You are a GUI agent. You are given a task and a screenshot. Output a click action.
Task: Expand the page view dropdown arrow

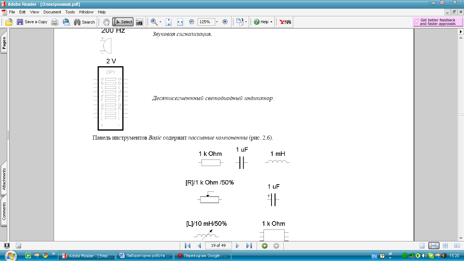(x=246, y=22)
